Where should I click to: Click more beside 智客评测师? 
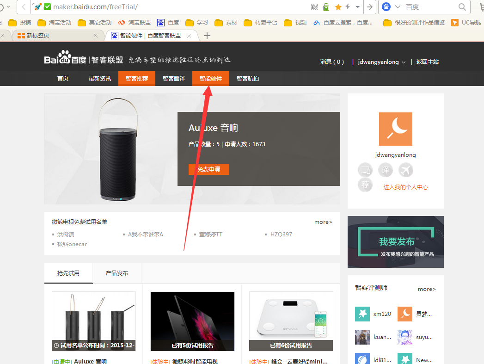click(427, 289)
